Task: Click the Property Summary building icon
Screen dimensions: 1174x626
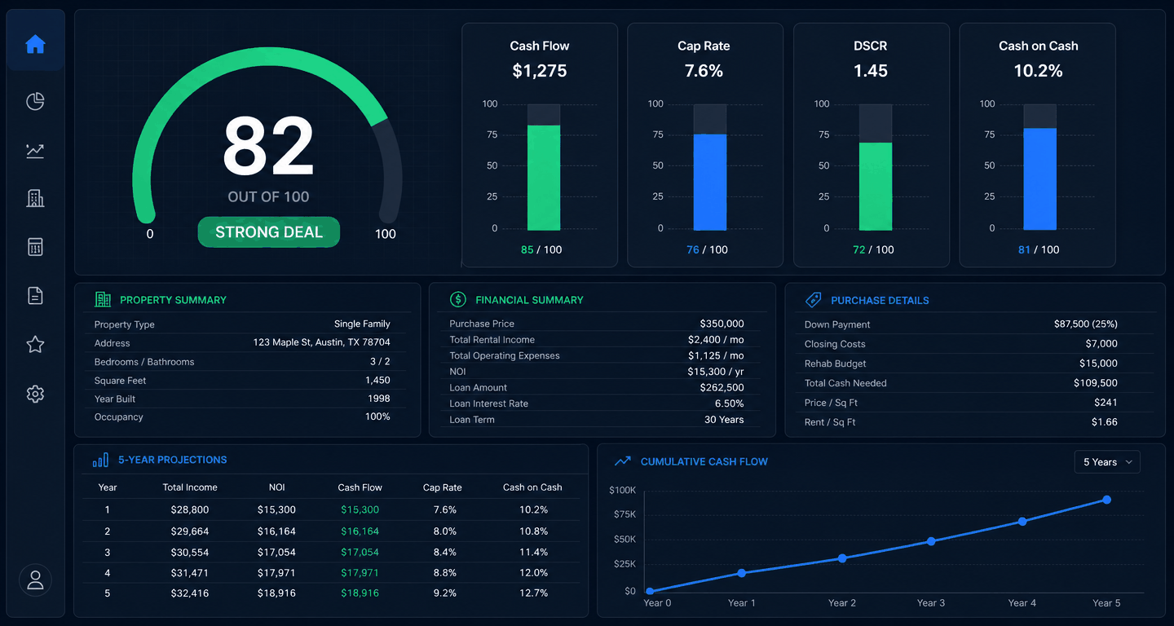Action: tap(103, 299)
